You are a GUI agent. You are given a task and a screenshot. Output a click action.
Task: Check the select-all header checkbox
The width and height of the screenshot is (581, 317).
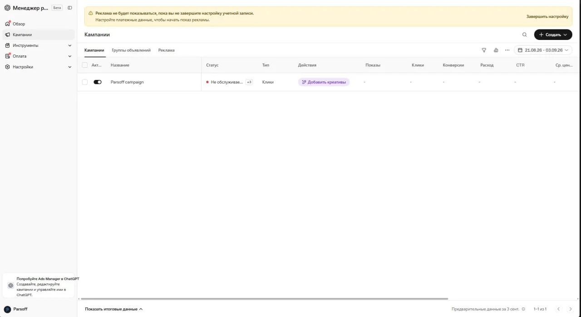tap(85, 65)
